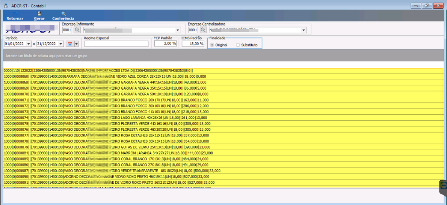447x205 pixels.
Task: Expand the Empresa Centralizadora name dropdown
Action: click(304, 30)
